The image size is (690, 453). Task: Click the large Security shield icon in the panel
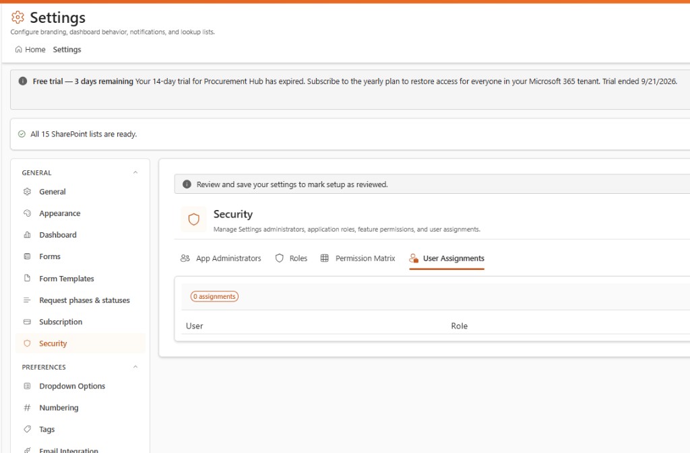coord(193,219)
